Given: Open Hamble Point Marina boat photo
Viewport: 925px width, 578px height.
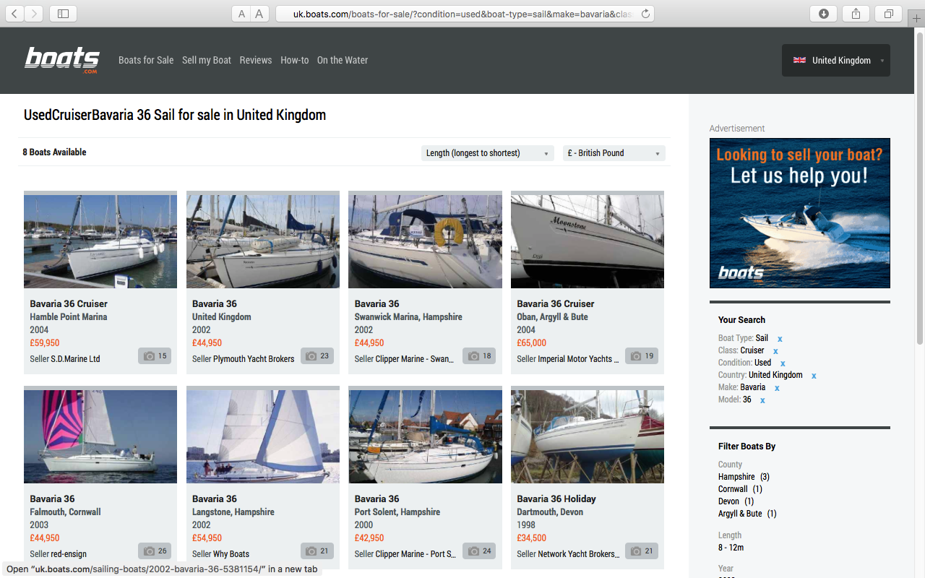Looking at the screenshot, I should [x=100, y=241].
